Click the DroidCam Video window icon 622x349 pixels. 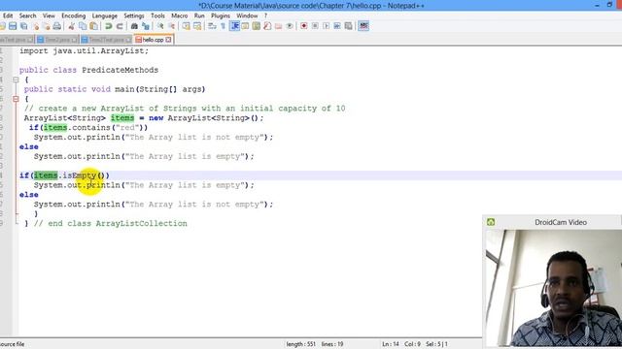click(x=491, y=222)
